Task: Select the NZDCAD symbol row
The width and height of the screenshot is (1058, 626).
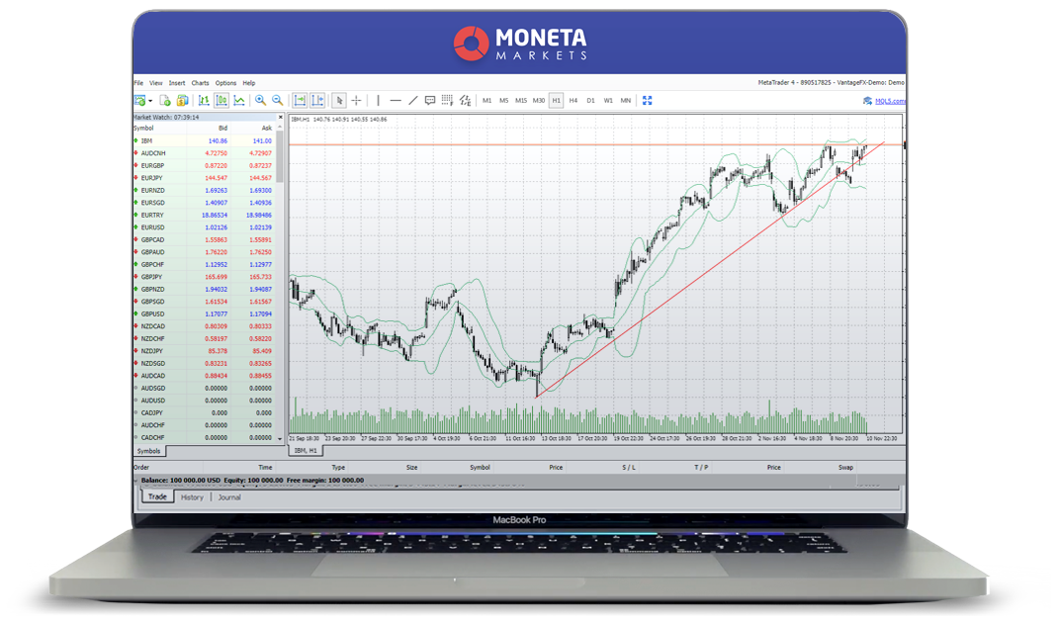Action: tap(204, 326)
